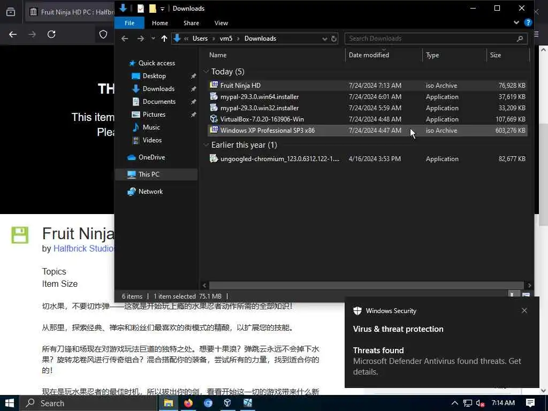Screen dimensions: 548x411
Task: Click the mypal win32 installer file icon
Action: pyautogui.click(x=214, y=108)
